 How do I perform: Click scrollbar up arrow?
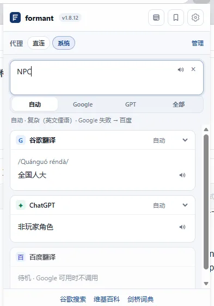coord(206,130)
